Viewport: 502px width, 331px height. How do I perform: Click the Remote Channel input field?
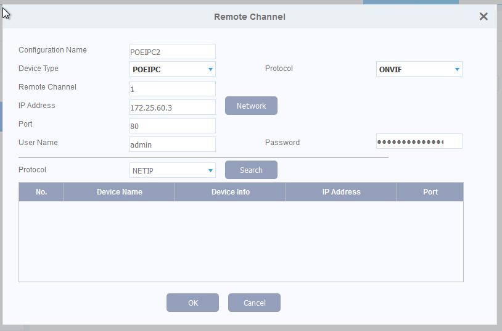click(x=173, y=89)
